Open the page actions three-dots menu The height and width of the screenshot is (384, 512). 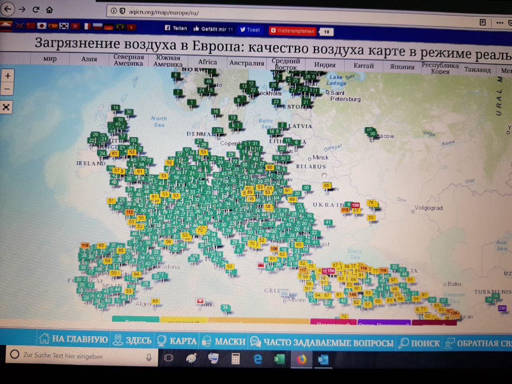(x=499, y=23)
